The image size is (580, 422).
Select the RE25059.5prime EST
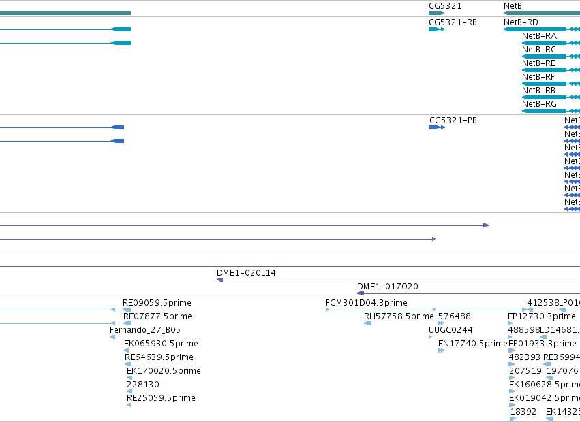point(161,398)
